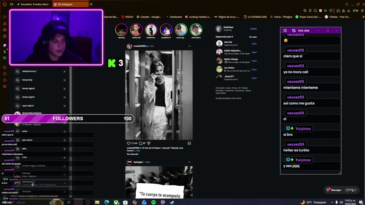This screenshot has height=205, width=365.
Task: Open the Y2Mate bookmark
Action: pos(337,17)
